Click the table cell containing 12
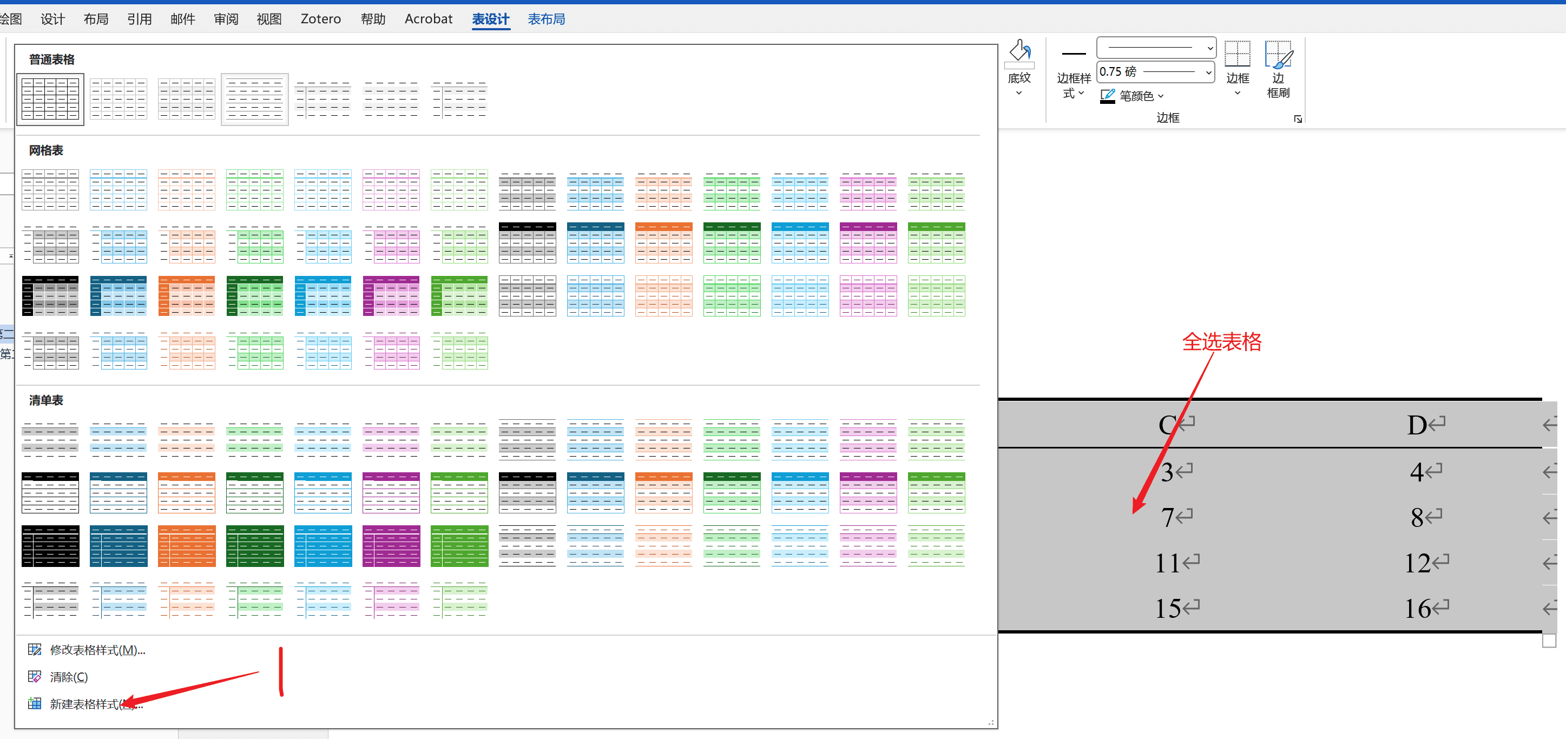Screen dimensions: 1566x739 (1418, 563)
